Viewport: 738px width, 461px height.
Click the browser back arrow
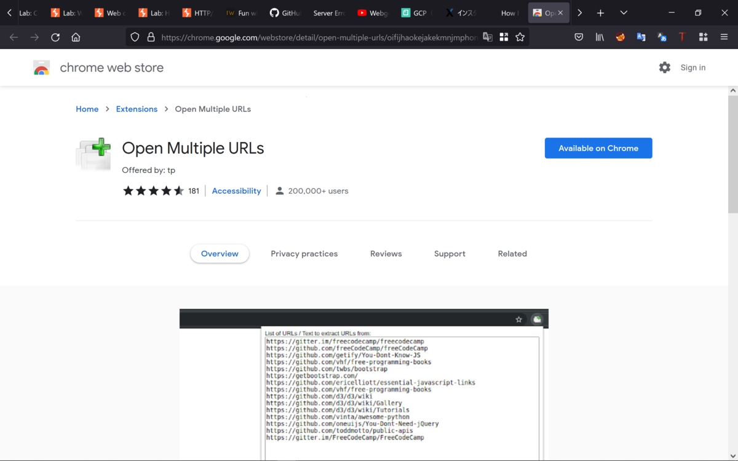(14, 37)
